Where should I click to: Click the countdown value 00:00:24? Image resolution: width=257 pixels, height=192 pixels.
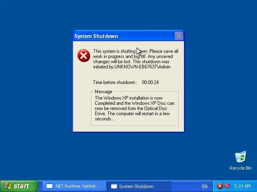click(x=150, y=82)
